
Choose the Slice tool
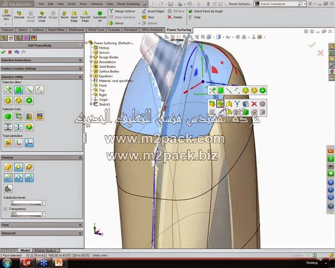pyautogui.click(x=148, y=17)
